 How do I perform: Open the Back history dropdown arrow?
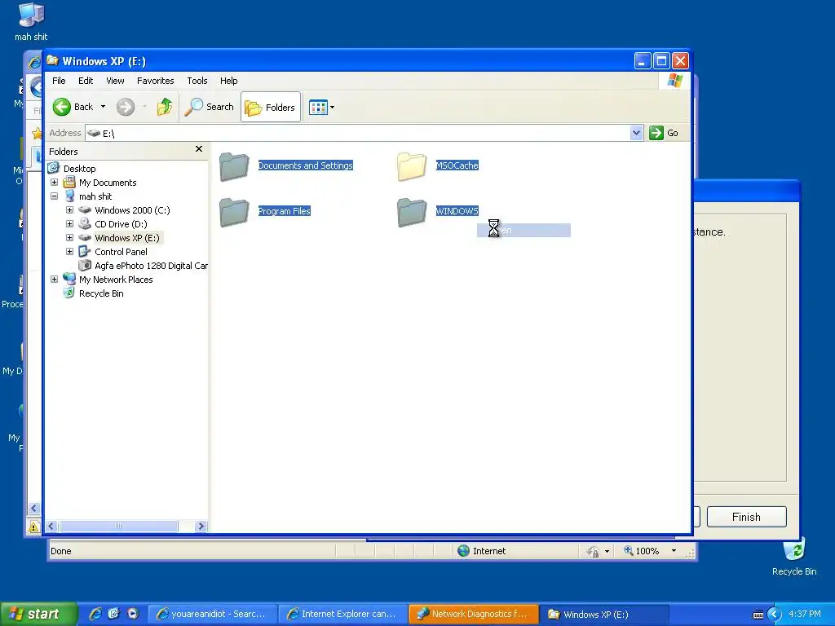pyautogui.click(x=104, y=107)
